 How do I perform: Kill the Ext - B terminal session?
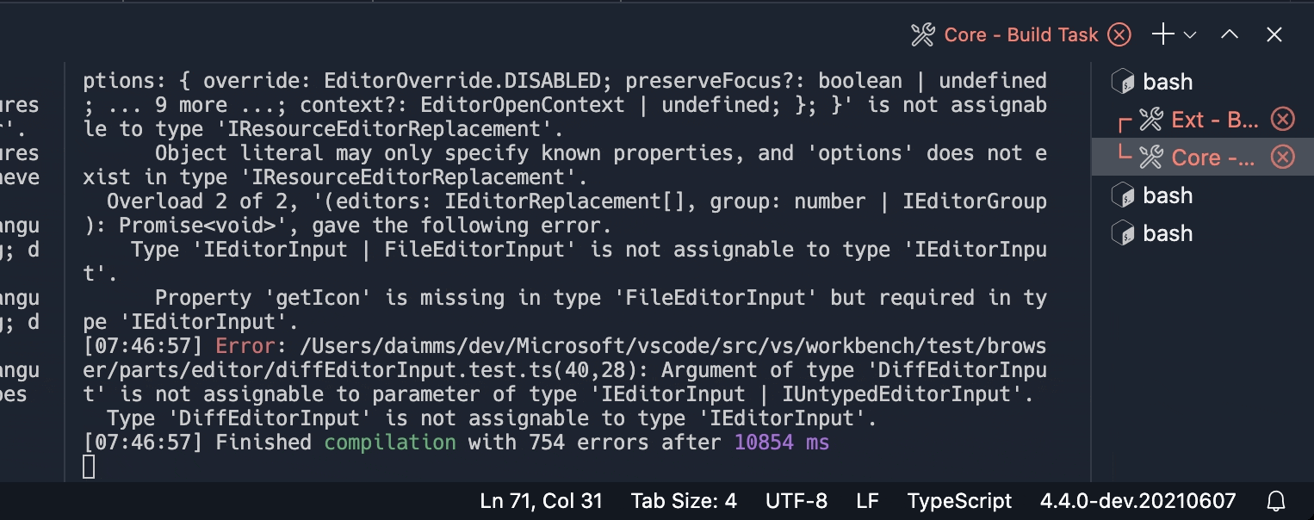click(1283, 120)
